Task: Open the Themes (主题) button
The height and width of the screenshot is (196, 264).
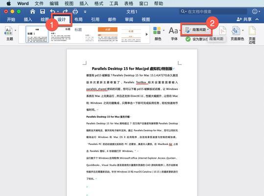Action: 10,33
